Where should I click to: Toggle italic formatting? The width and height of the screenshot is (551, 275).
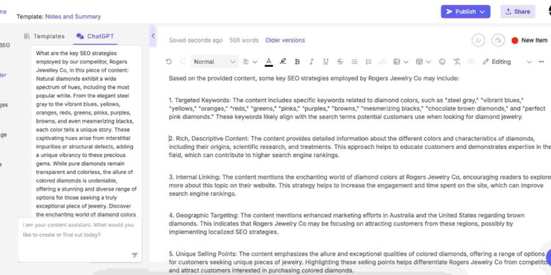(x=311, y=62)
